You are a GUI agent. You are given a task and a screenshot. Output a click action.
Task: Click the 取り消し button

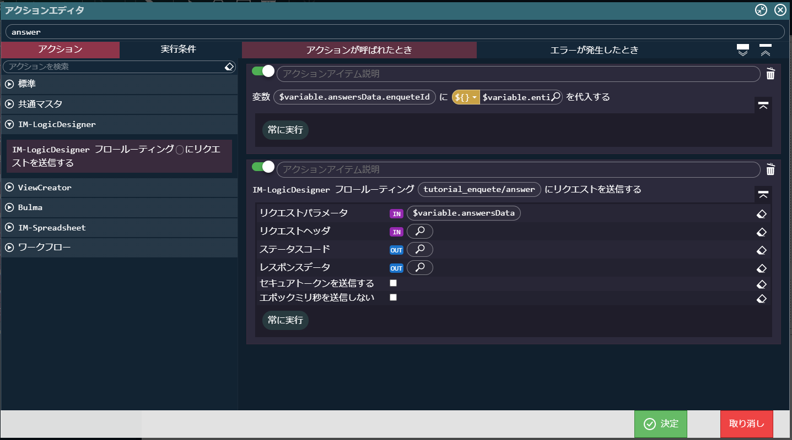pyautogui.click(x=747, y=424)
